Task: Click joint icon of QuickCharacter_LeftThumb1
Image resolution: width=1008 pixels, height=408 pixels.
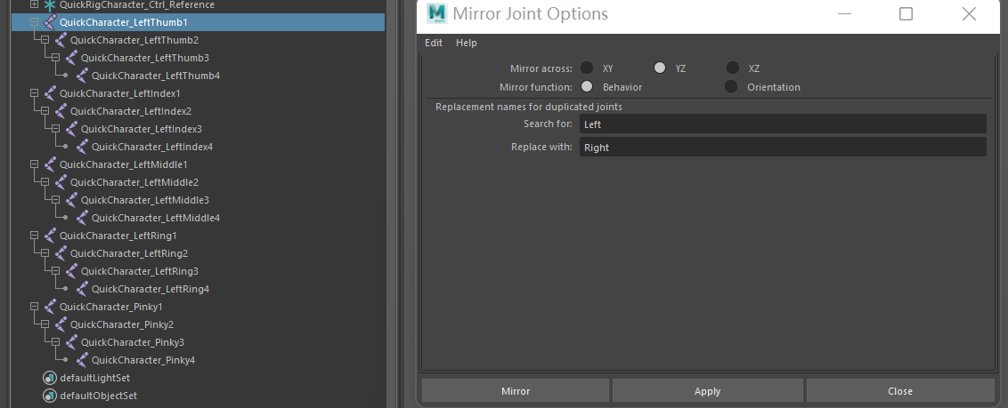Action: pyautogui.click(x=50, y=22)
